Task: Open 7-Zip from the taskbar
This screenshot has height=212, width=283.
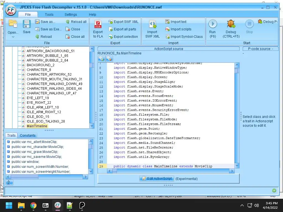Action: tap(46, 205)
